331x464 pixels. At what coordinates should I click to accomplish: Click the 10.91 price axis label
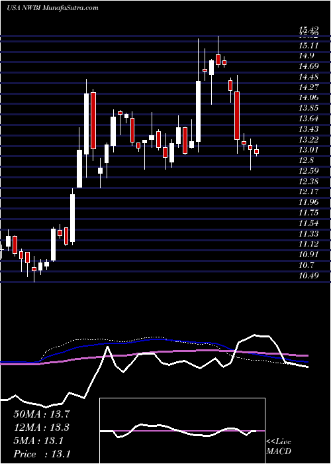[308, 255]
